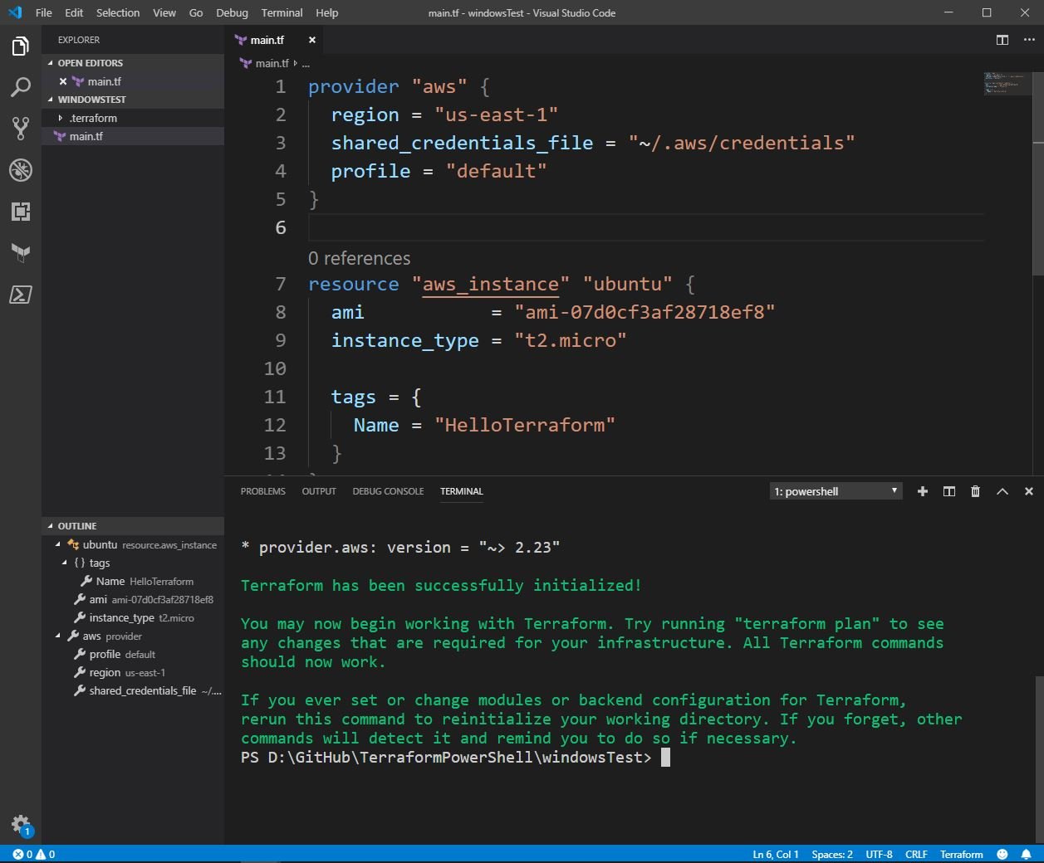Open main.tf in the file explorer
The image size is (1044, 863).
[x=133, y=136]
